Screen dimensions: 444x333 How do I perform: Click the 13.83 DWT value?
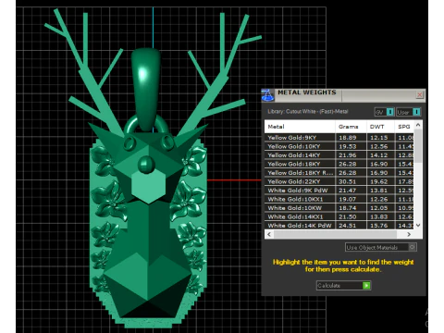click(379, 216)
